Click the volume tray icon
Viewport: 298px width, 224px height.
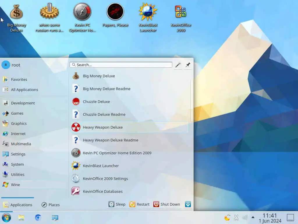(x=245, y=218)
